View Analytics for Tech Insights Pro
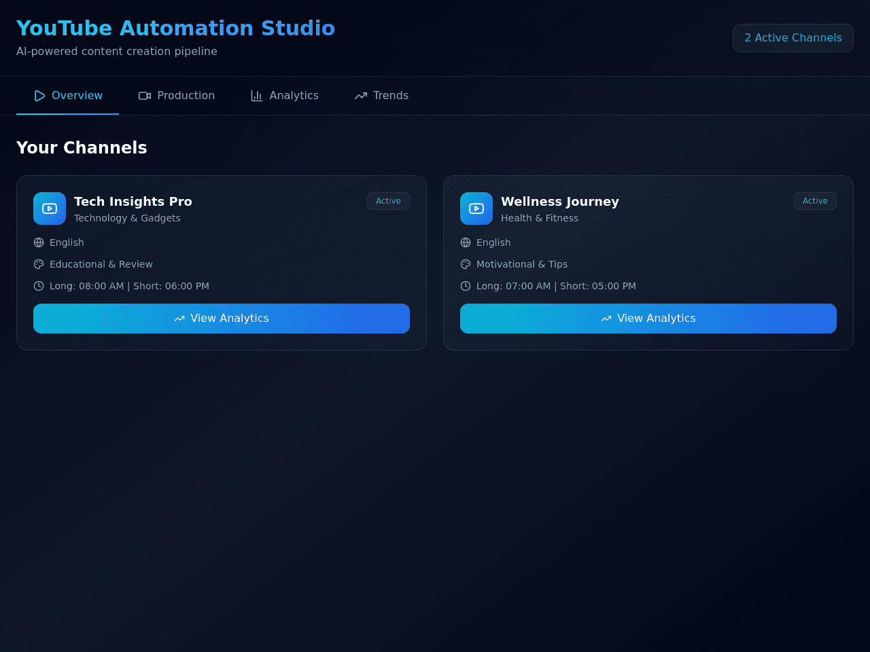Screen dimensions: 870x652 222,319
